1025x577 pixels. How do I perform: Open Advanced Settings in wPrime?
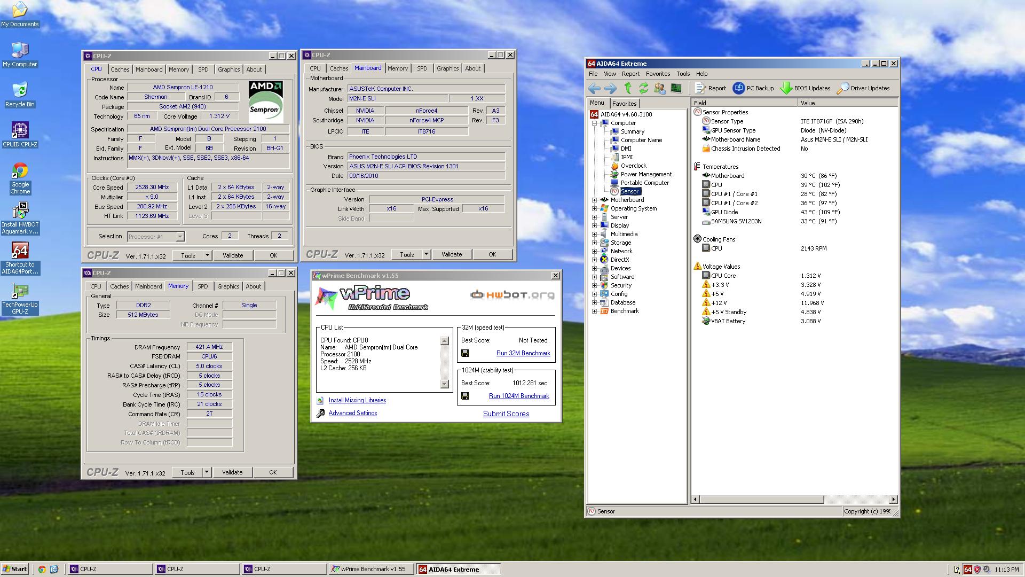pos(353,413)
